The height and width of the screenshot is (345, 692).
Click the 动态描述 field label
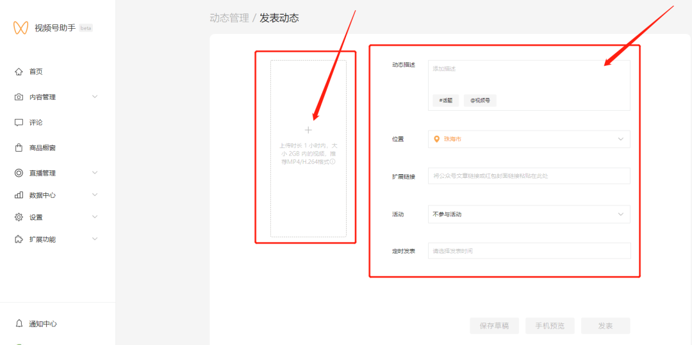(404, 65)
